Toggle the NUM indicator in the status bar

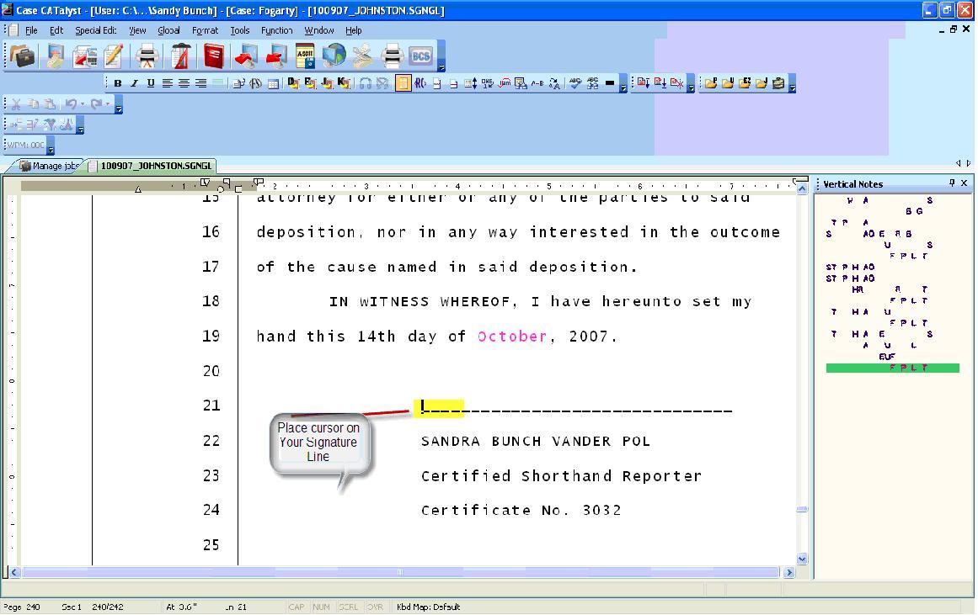(x=320, y=607)
